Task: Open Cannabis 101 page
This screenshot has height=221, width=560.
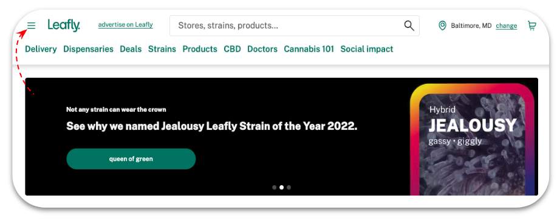Action: [309, 49]
